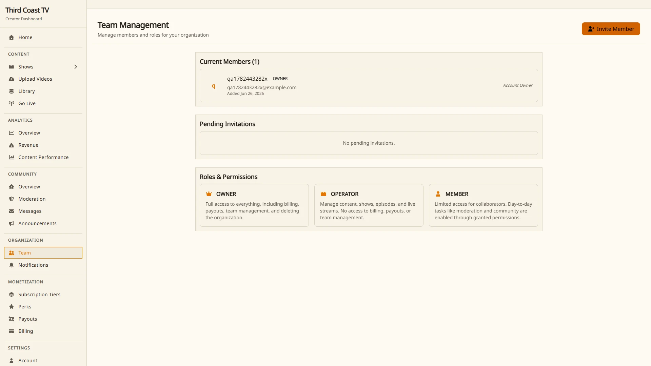Open the Home page
The height and width of the screenshot is (366, 651).
[x=43, y=37]
